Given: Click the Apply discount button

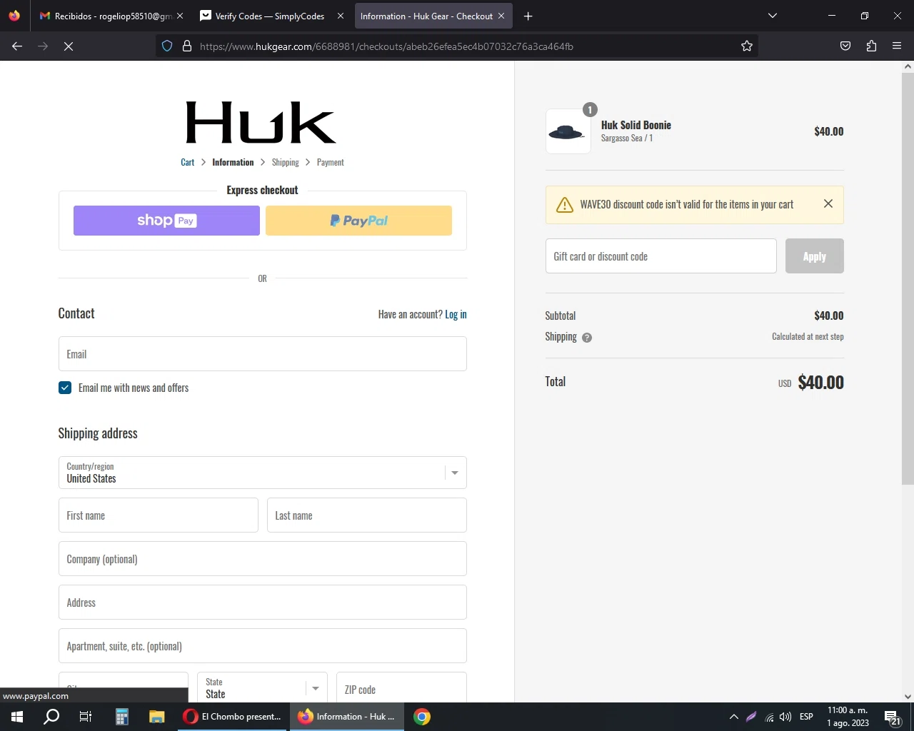Looking at the screenshot, I should (815, 256).
